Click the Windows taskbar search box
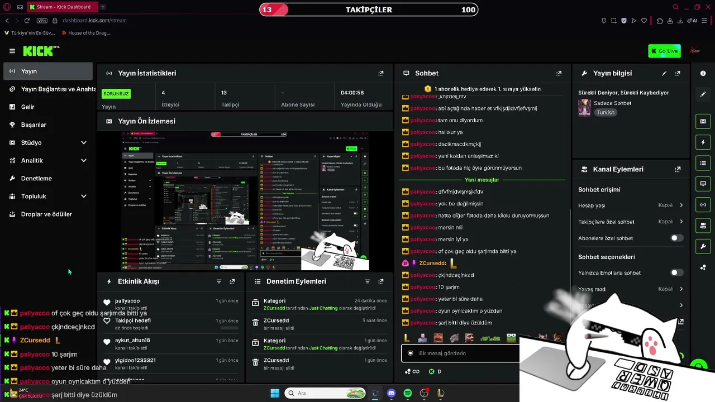Image resolution: width=715 pixels, height=402 pixels. coord(326,393)
